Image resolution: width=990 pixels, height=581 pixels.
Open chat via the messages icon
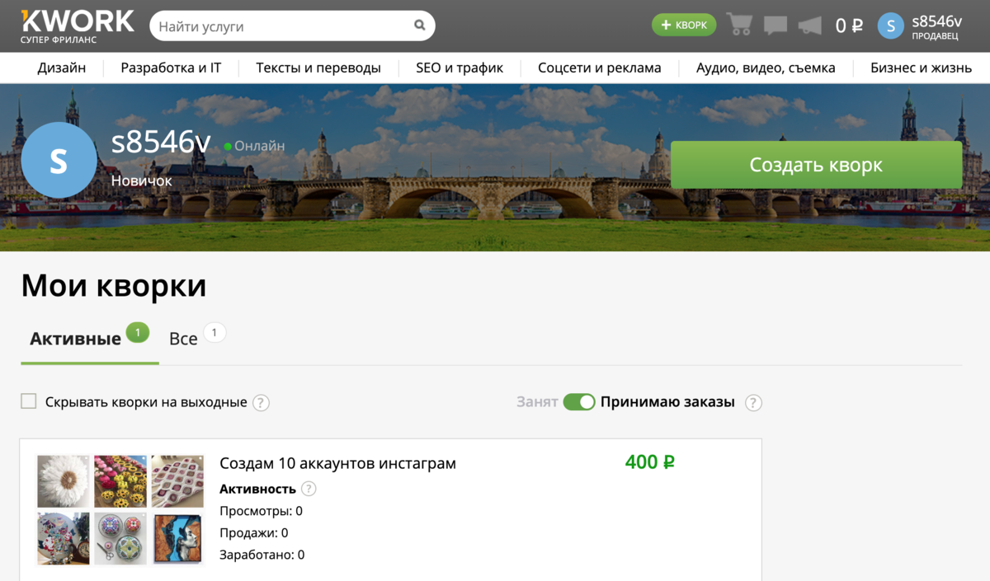[x=774, y=24]
